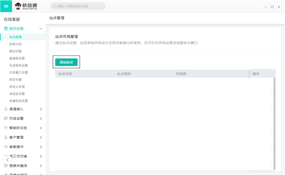Collapse the 网页设置 section chevron
The image size is (285, 175).
pyautogui.click(x=41, y=28)
